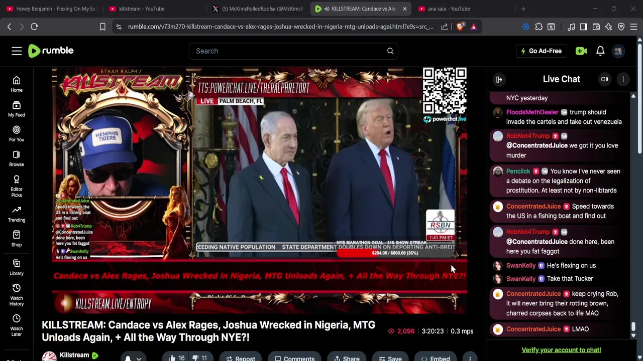Collapse the Live Chat panel
Image resolution: width=643 pixels, height=361 pixels.
tap(499, 79)
